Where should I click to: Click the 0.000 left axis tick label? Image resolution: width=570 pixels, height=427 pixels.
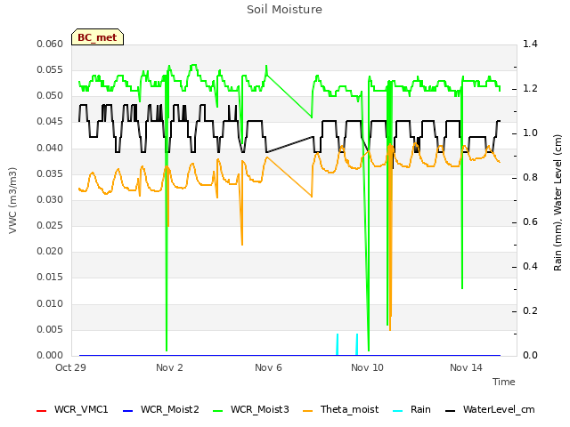(50, 356)
